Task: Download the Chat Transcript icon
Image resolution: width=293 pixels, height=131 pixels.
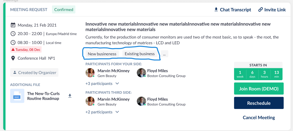Action: 216,9
